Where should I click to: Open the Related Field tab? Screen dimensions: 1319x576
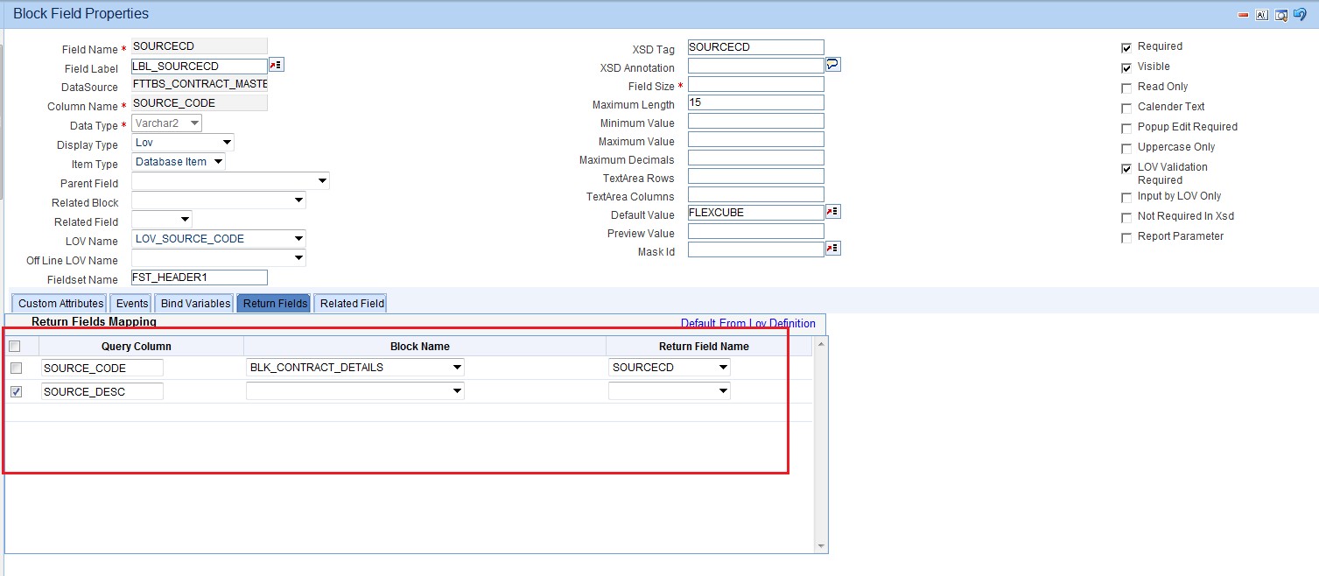(x=352, y=304)
